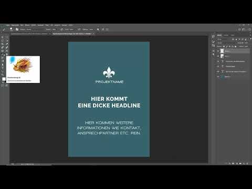Screen dimensions: 252x189
Task: Click the foreground color swatch
Action: tap(4, 79)
